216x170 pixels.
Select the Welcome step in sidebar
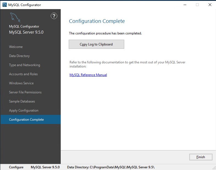[16, 47]
